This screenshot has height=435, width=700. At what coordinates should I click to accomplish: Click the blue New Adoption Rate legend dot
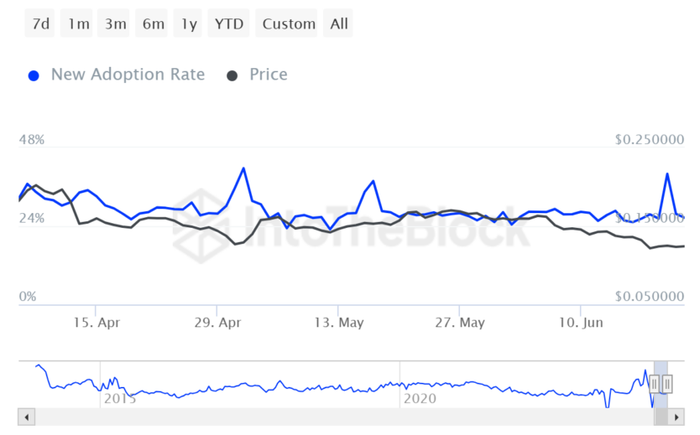pos(34,75)
